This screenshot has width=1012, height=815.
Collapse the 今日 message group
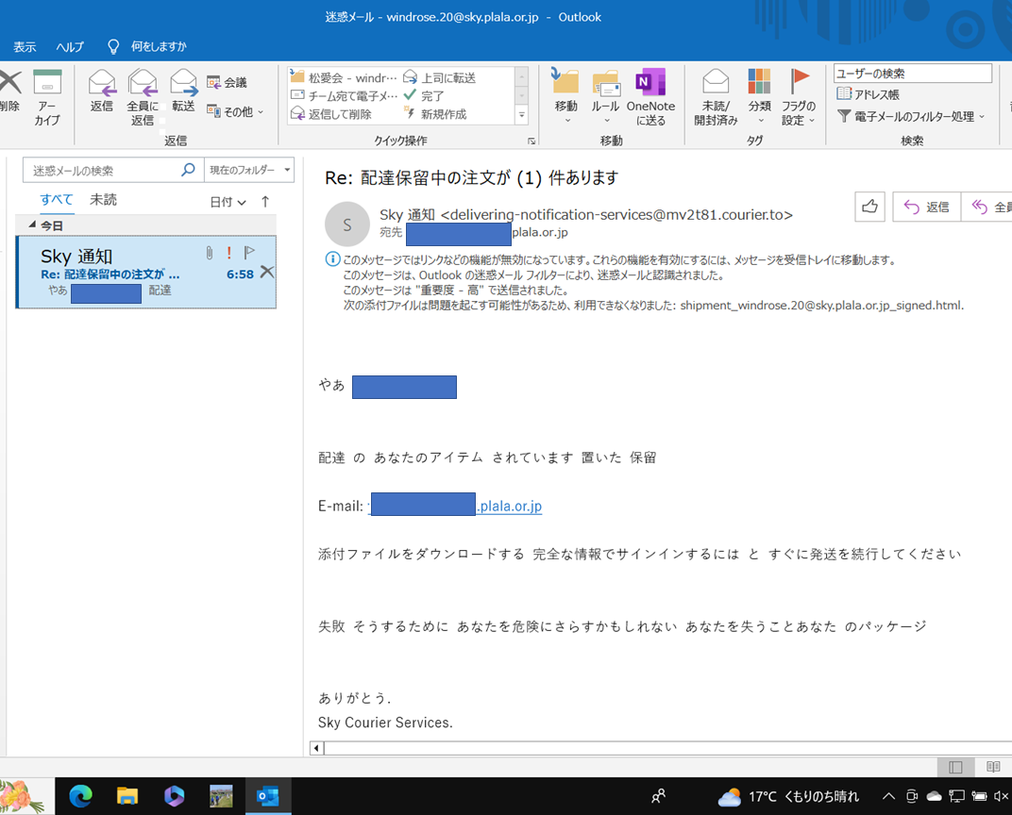(32, 225)
